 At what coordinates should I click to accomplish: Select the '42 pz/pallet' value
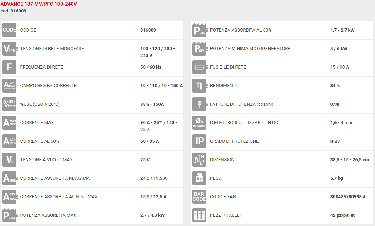343,215
